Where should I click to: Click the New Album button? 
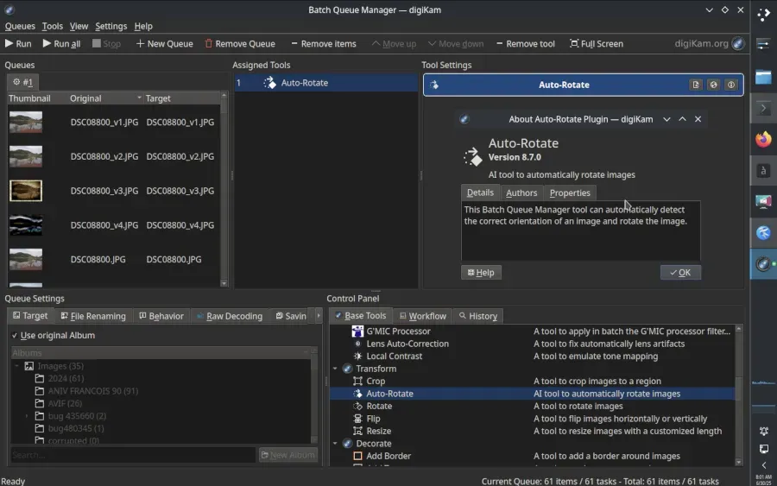pos(287,455)
